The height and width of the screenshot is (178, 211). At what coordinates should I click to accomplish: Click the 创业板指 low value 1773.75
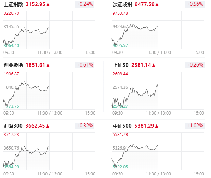(11, 106)
